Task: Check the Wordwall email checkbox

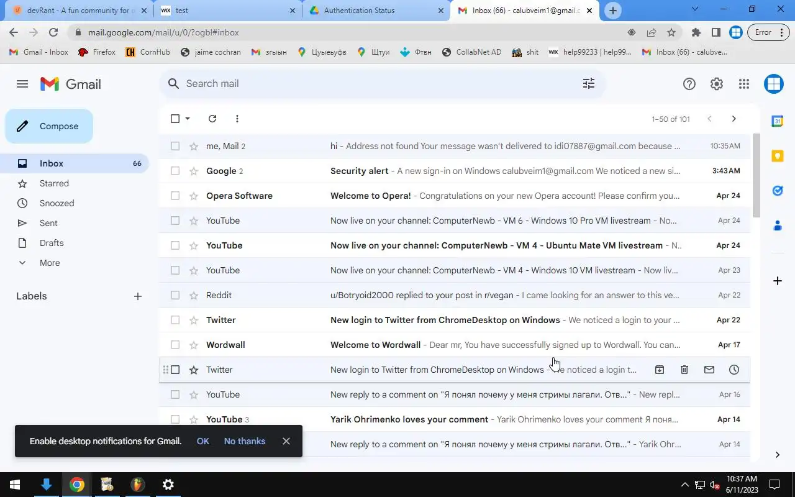Action: click(x=175, y=345)
